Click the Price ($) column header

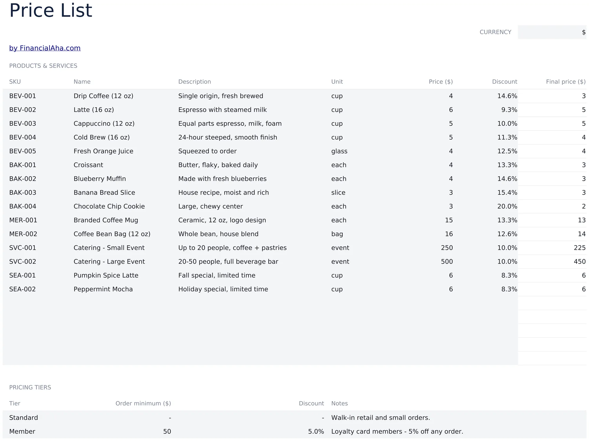[x=441, y=82]
